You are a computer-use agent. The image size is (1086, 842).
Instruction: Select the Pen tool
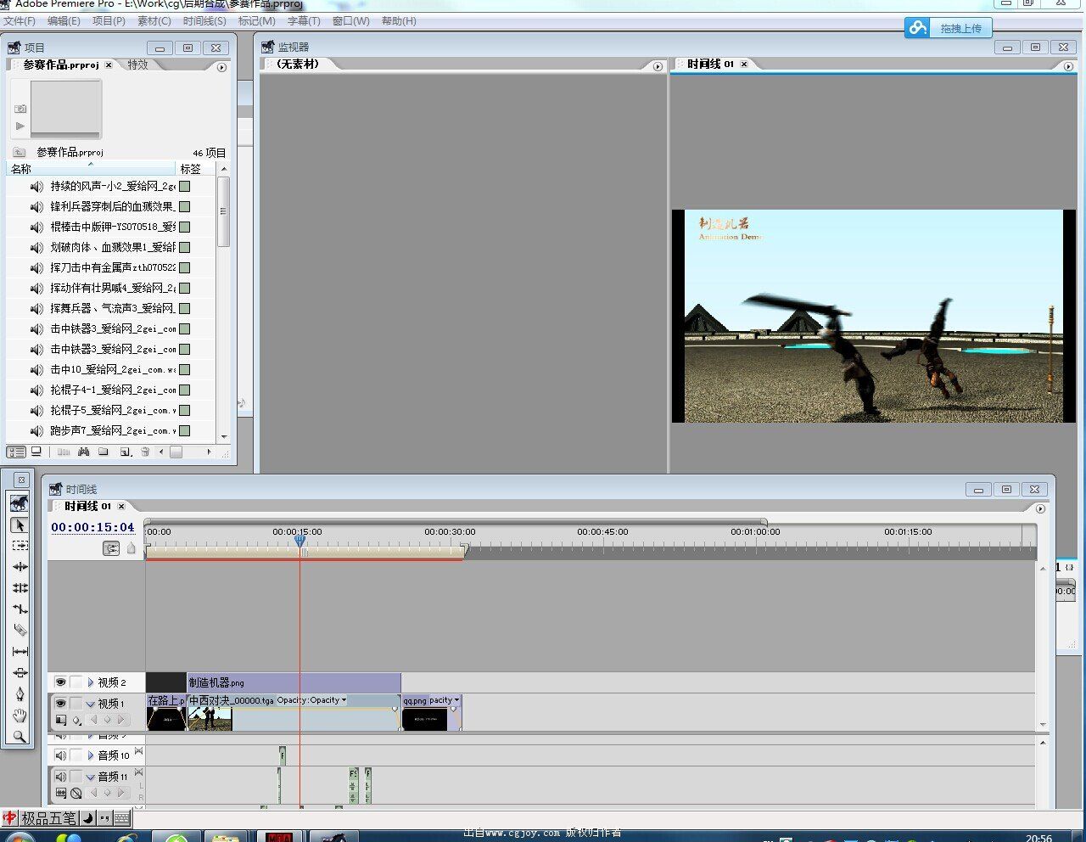20,694
